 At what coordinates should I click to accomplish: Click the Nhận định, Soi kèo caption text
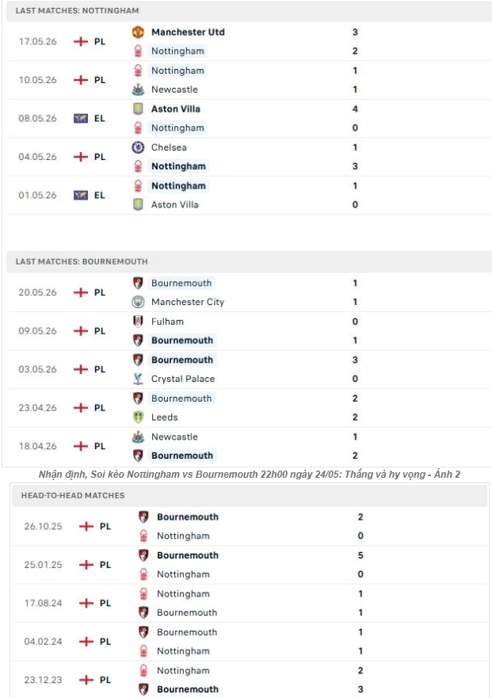click(x=250, y=475)
